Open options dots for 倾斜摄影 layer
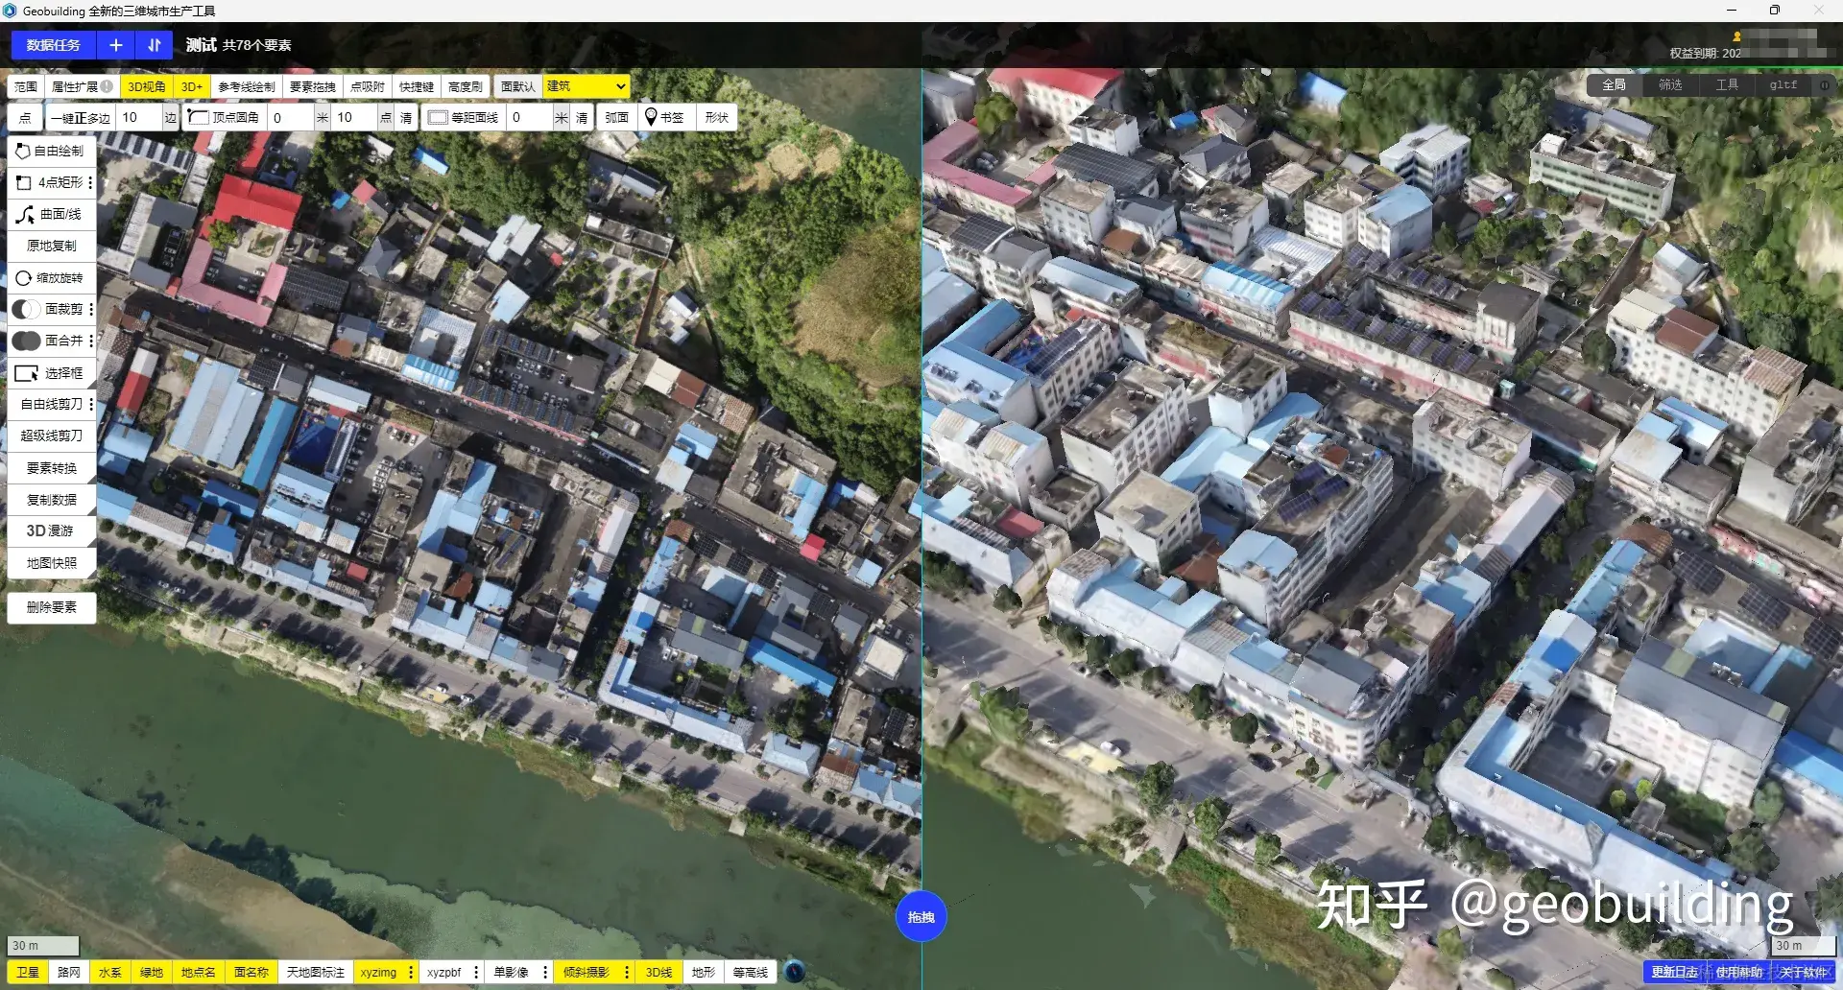This screenshot has width=1843, height=990. pyautogui.click(x=627, y=972)
